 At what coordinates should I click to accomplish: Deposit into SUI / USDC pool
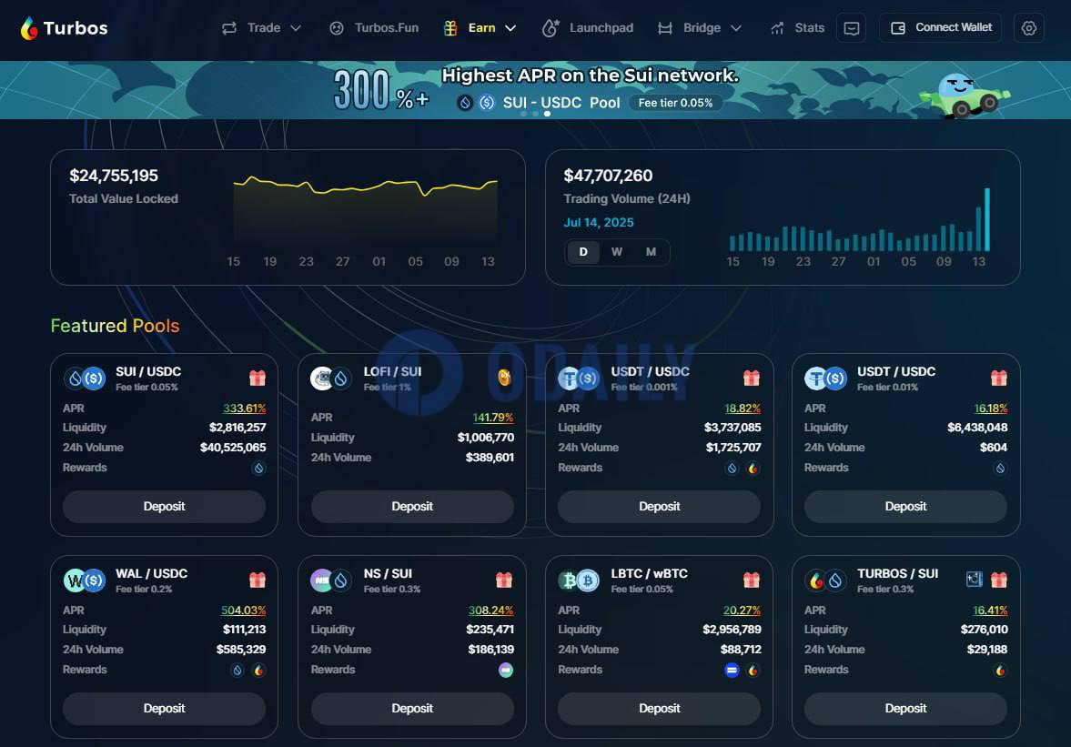164,507
